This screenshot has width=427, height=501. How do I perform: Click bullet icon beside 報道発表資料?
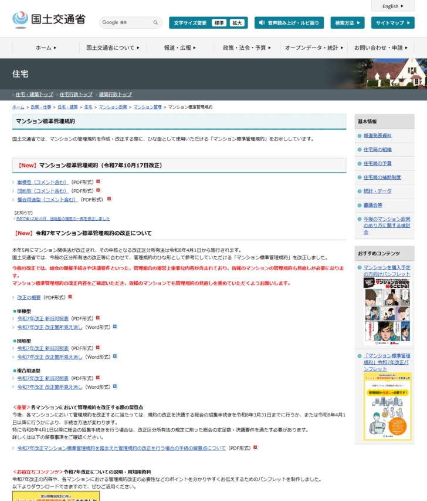[x=360, y=136]
